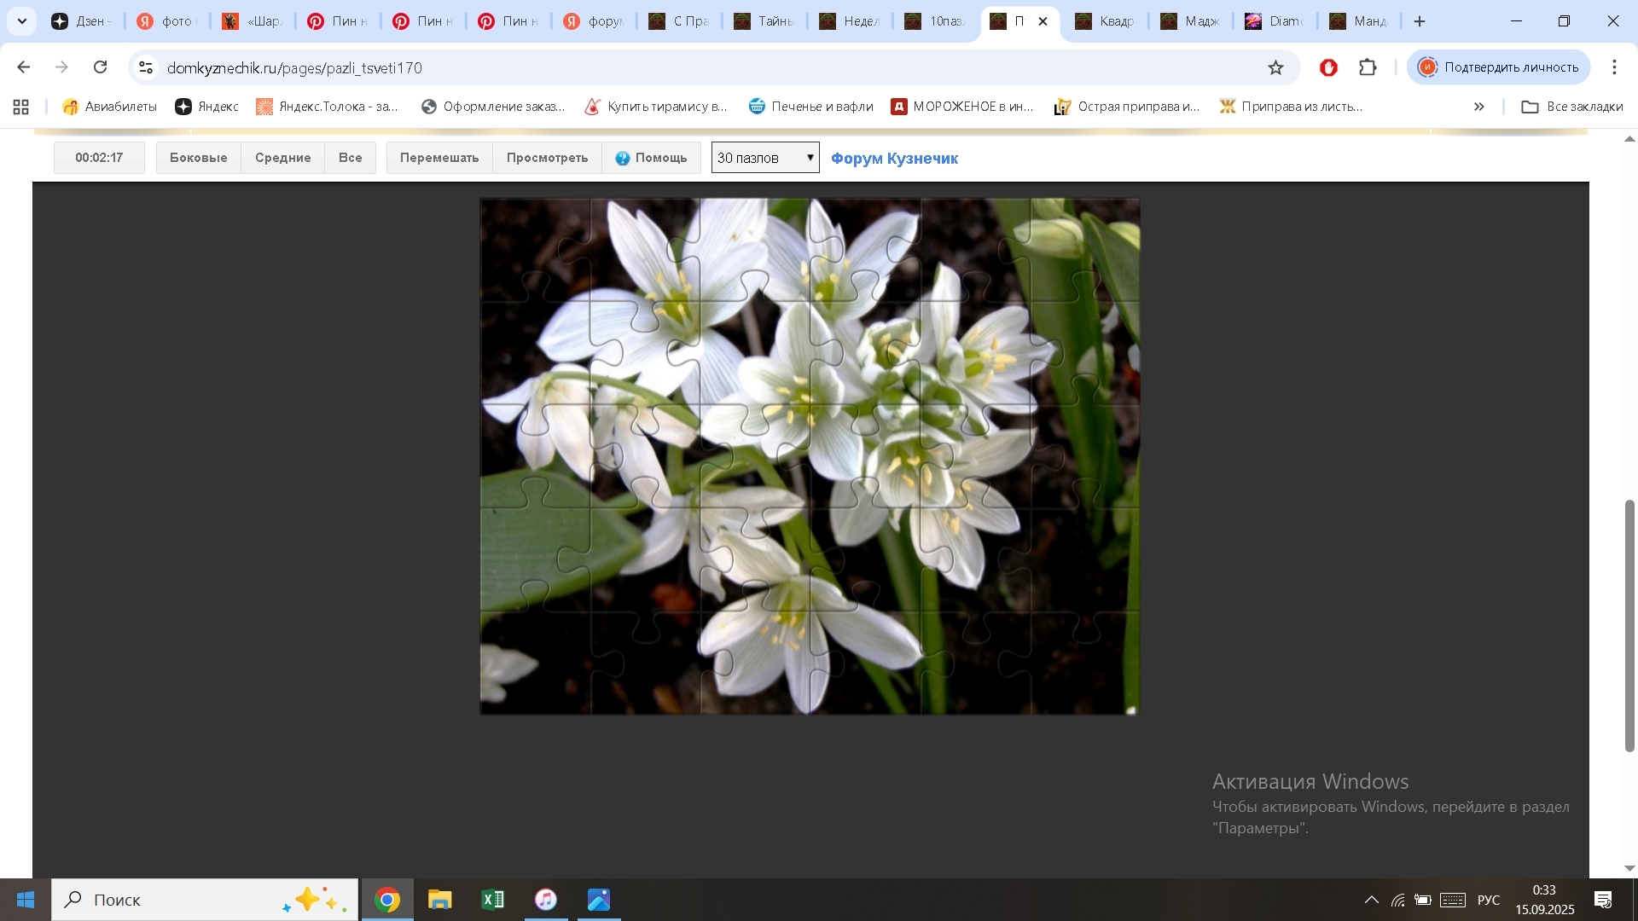This screenshot has width=1638, height=921.
Task: Open the Оформление заказа bookmark
Action: [x=493, y=107]
